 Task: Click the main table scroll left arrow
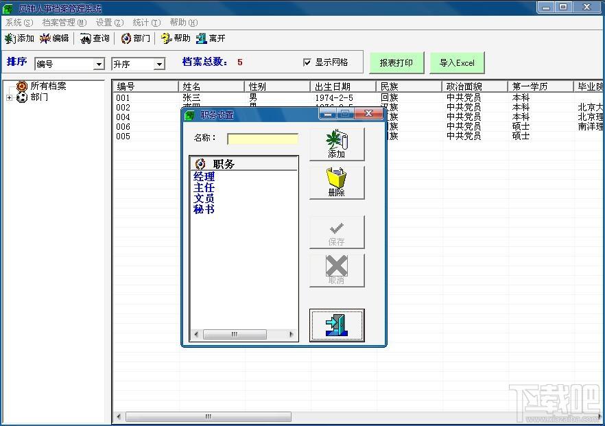pyautogui.click(x=119, y=417)
